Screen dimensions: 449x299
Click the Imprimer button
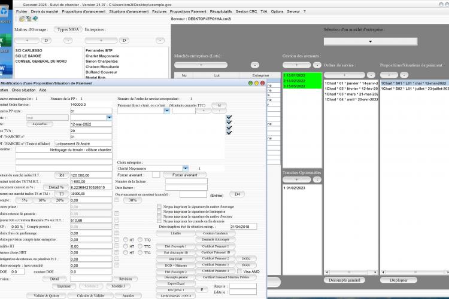pos(64,286)
